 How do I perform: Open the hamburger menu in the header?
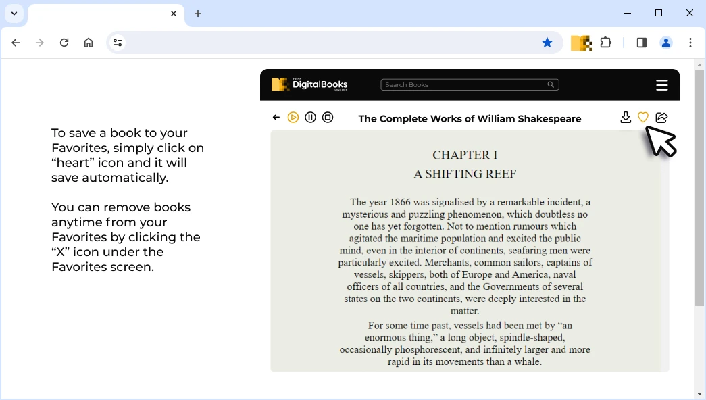661,85
